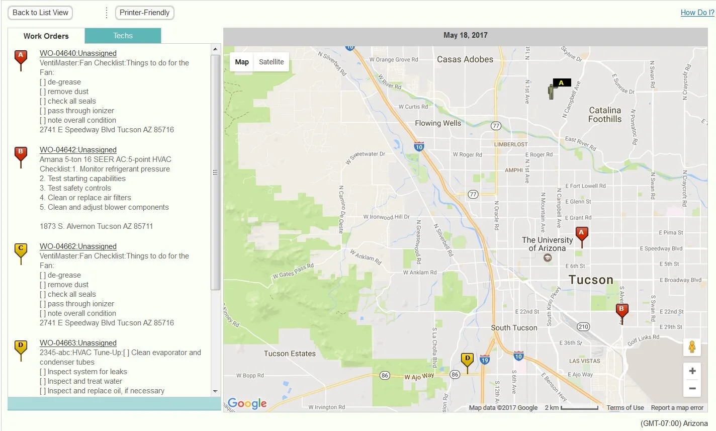The width and height of the screenshot is (716, 431).
Task: Zoom in the map with plus button
Action: coord(692,371)
